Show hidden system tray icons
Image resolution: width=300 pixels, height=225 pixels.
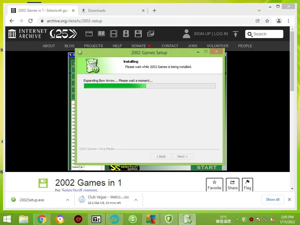coord(237,219)
